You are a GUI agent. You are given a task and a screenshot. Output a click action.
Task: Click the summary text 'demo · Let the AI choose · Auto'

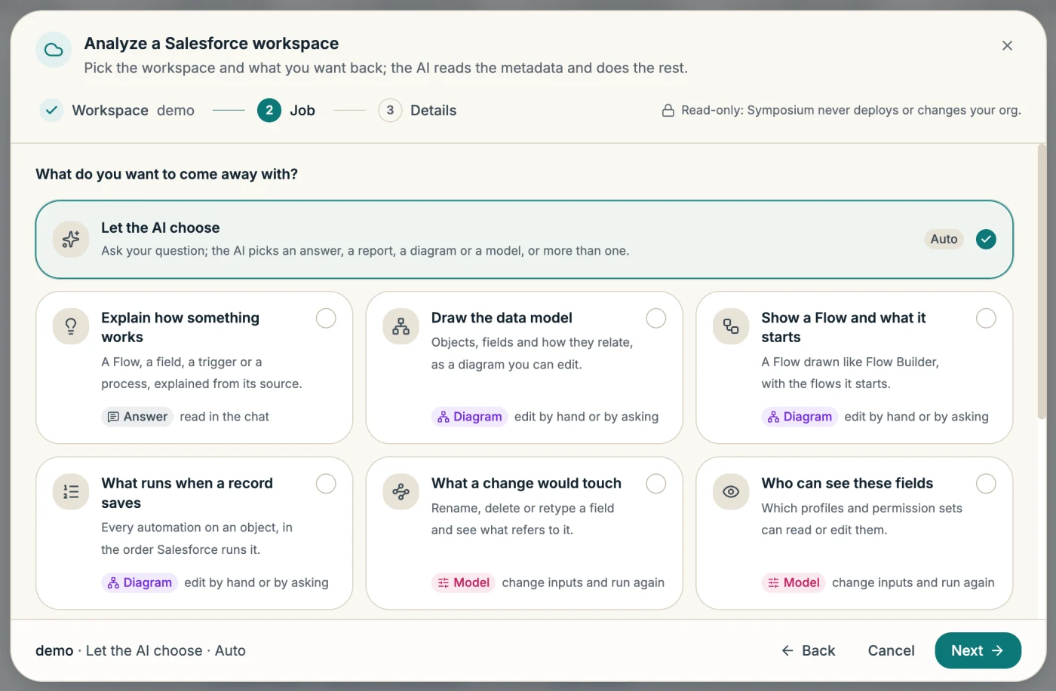pos(140,650)
